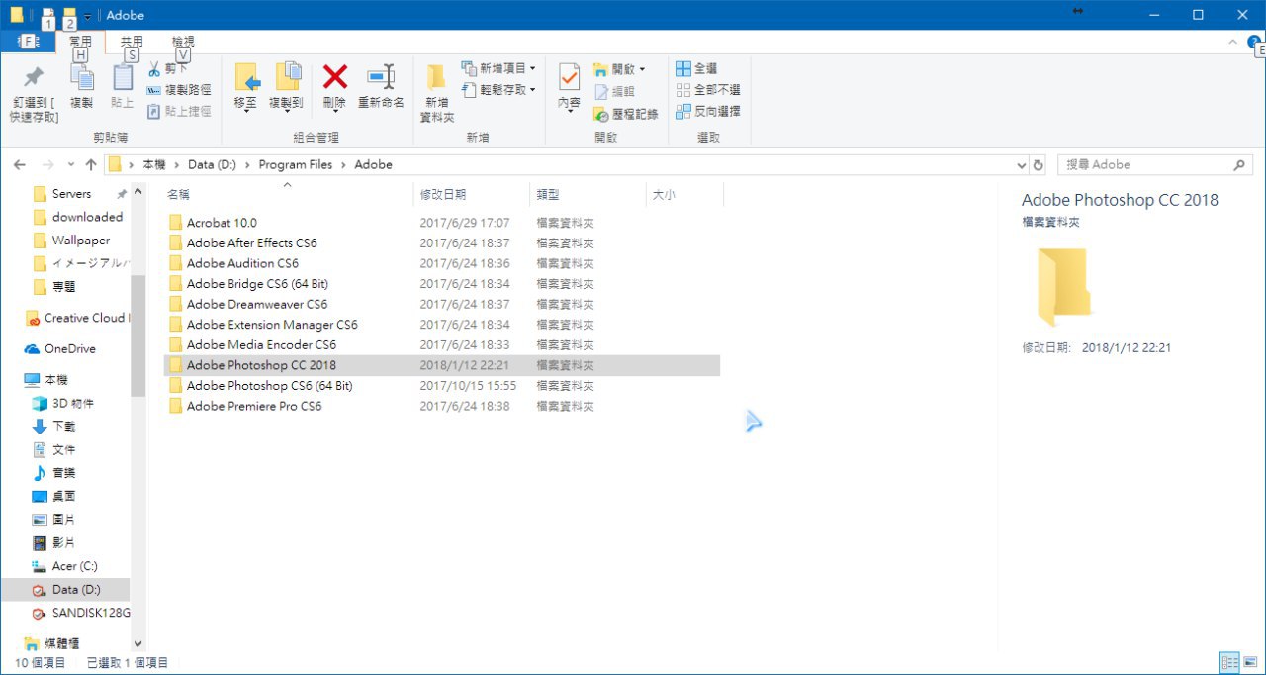Click the Rename (重新命名) ribbon icon
The height and width of the screenshot is (675, 1266).
tap(381, 77)
